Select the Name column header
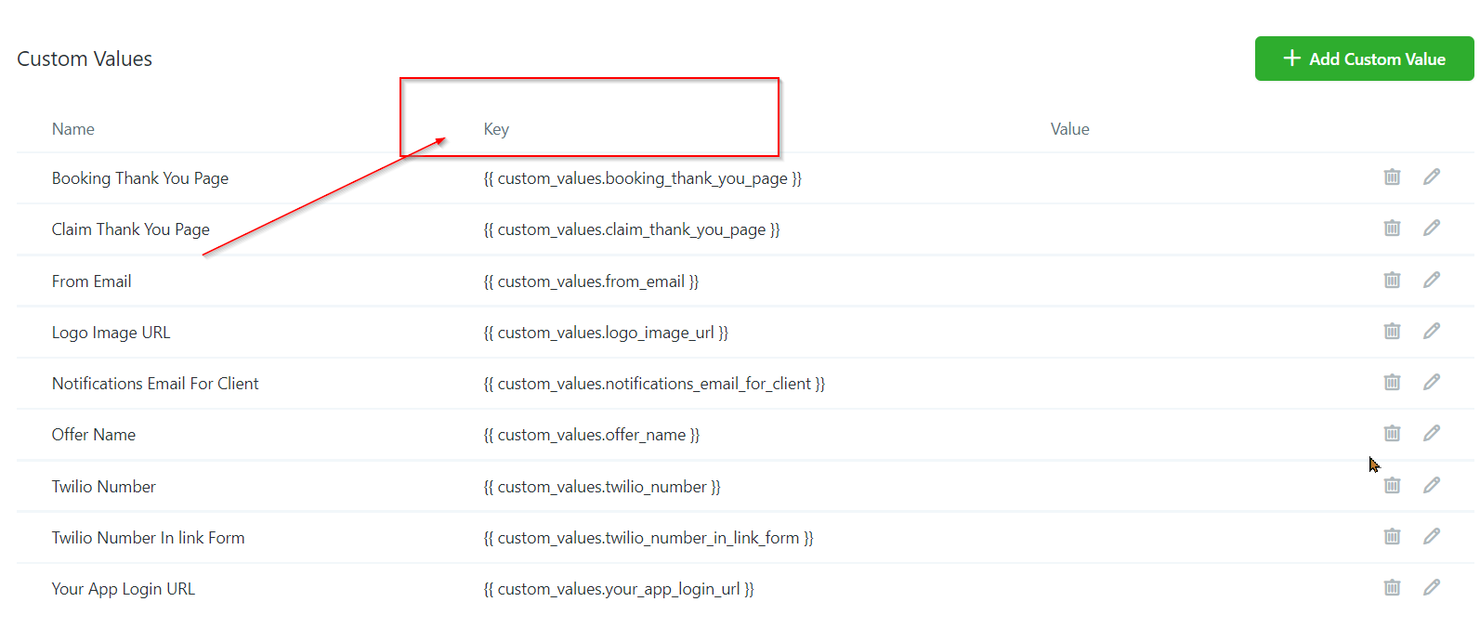 tap(72, 129)
